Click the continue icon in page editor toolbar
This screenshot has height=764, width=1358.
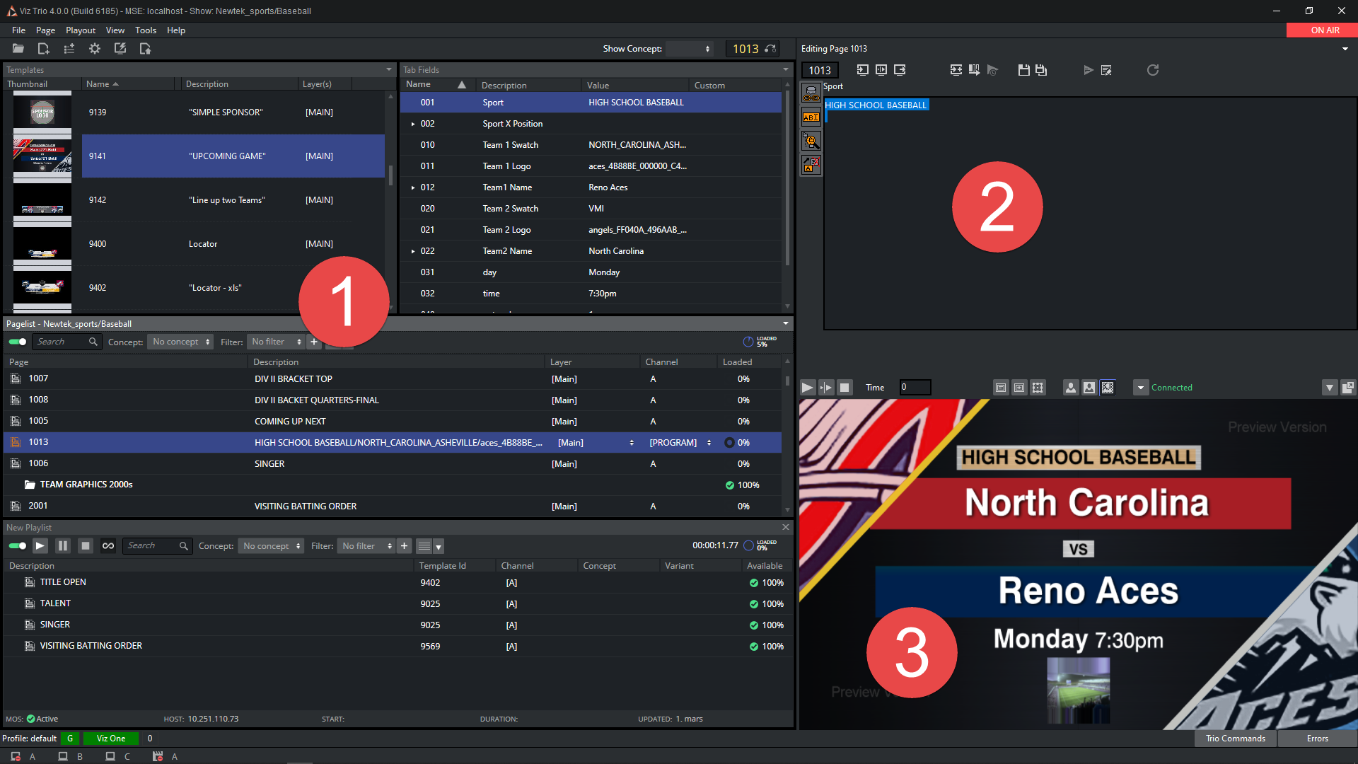[881, 70]
